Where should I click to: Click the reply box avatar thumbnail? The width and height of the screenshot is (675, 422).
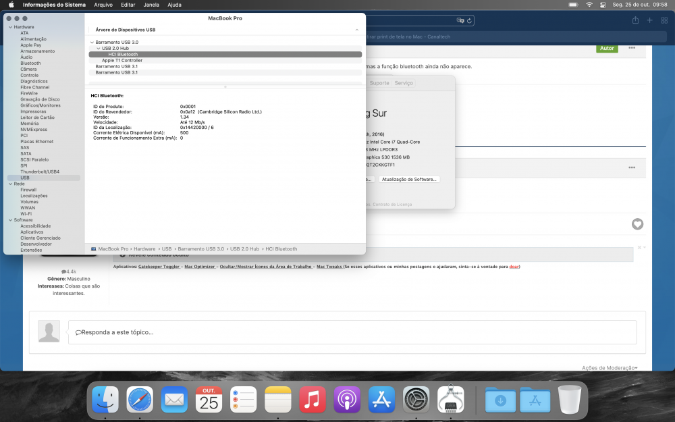[49, 332]
